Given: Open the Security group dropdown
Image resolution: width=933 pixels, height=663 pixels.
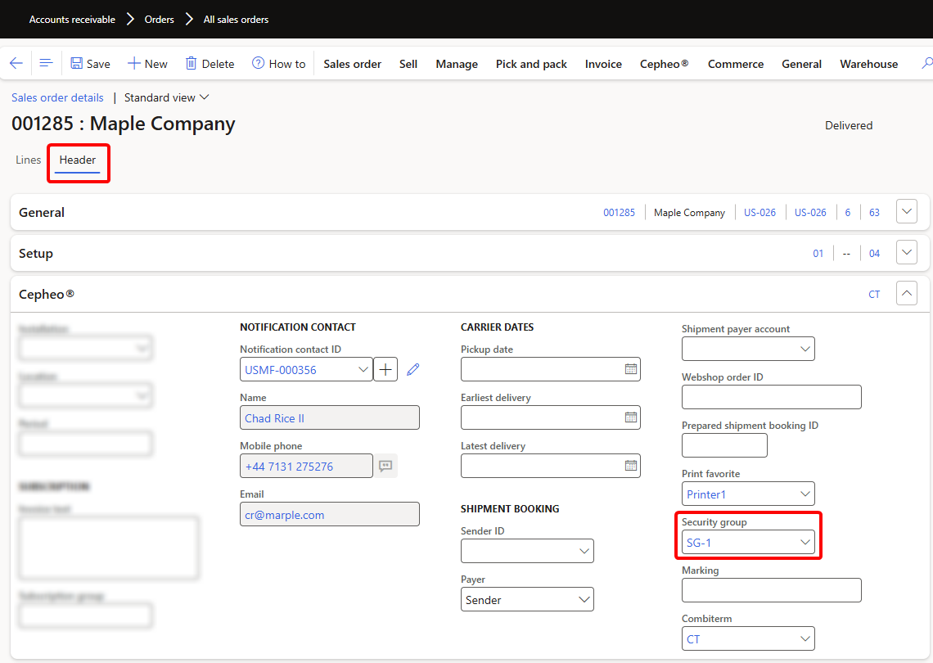Looking at the screenshot, I should 805,543.
